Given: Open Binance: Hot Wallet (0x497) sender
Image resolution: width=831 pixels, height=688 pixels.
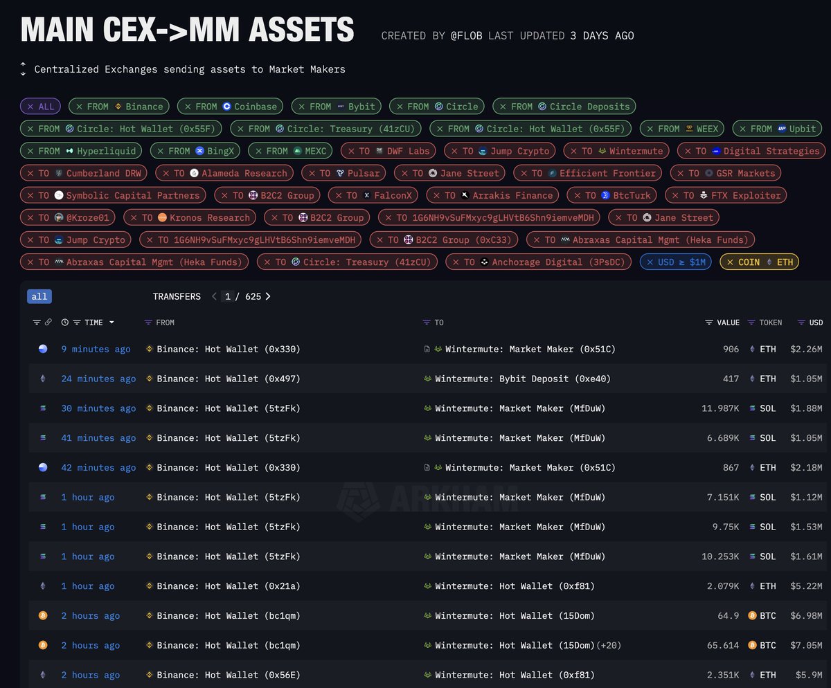Looking at the screenshot, I should pyautogui.click(x=229, y=379).
